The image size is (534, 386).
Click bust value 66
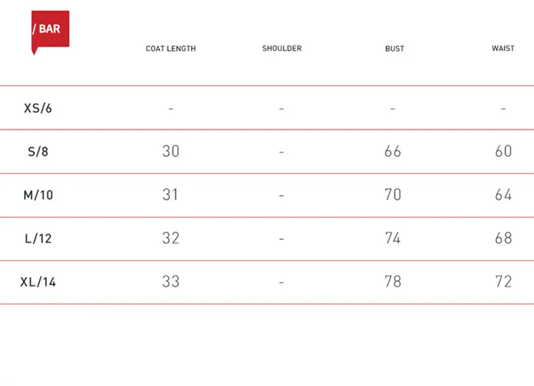(392, 151)
